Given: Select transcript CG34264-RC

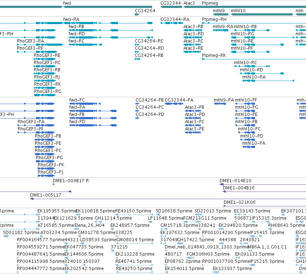Looking at the screenshot, I should tap(149, 41).
